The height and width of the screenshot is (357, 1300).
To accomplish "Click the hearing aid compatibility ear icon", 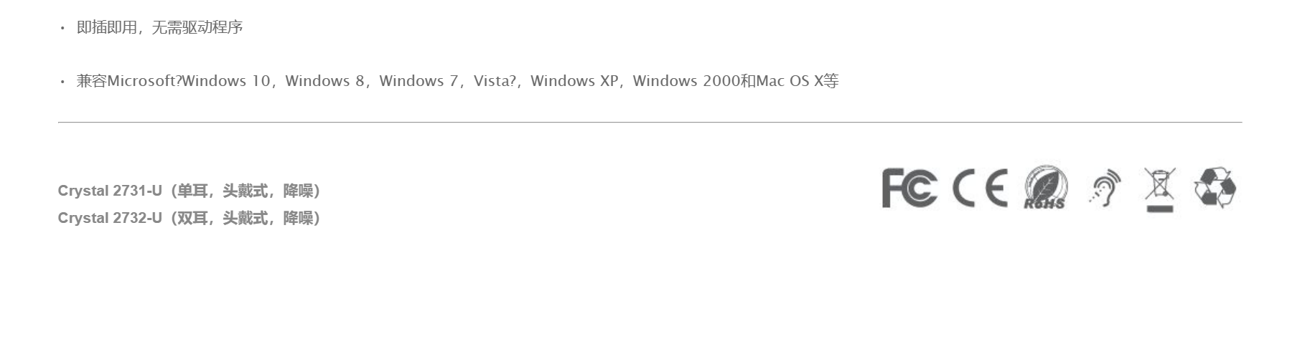I will (1104, 188).
